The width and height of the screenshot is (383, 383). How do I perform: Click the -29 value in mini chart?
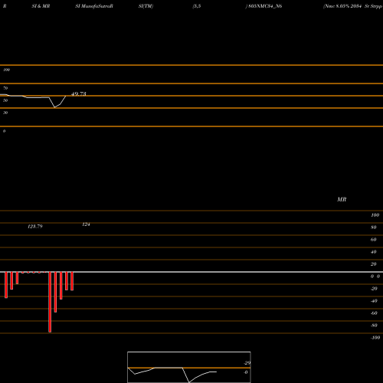[x=247, y=363]
